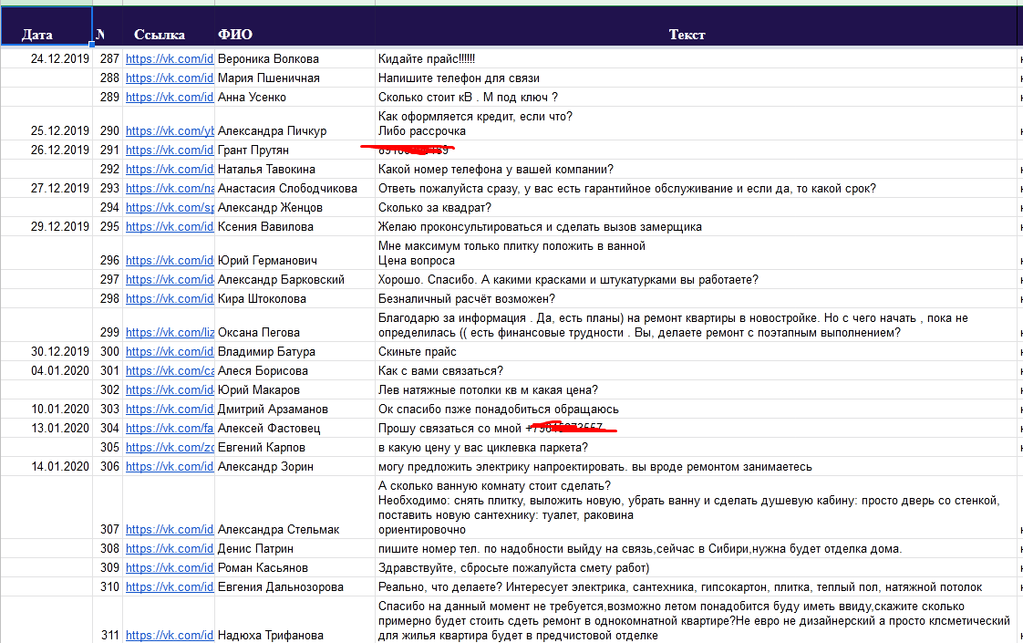Select the name cell Анна Усенко
1023x643 pixels.
click(x=294, y=98)
